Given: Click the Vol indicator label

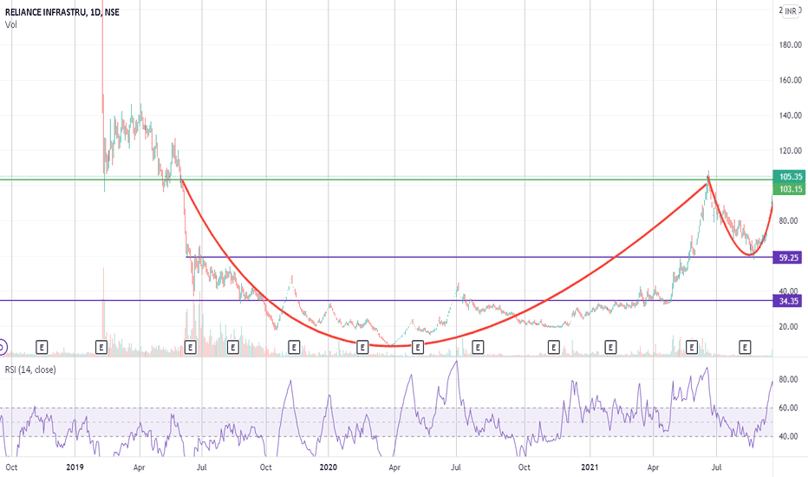Looking at the screenshot, I should pos(10,24).
